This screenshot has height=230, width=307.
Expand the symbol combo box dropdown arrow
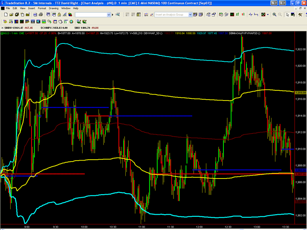tap(109, 14)
